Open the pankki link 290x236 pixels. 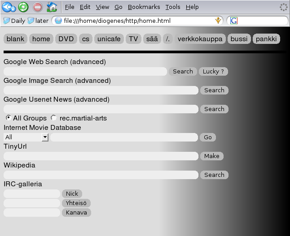[266, 39]
